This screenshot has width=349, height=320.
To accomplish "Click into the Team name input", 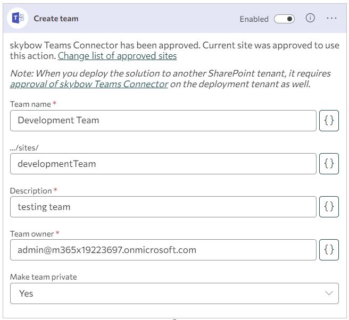I will coord(163,121).
